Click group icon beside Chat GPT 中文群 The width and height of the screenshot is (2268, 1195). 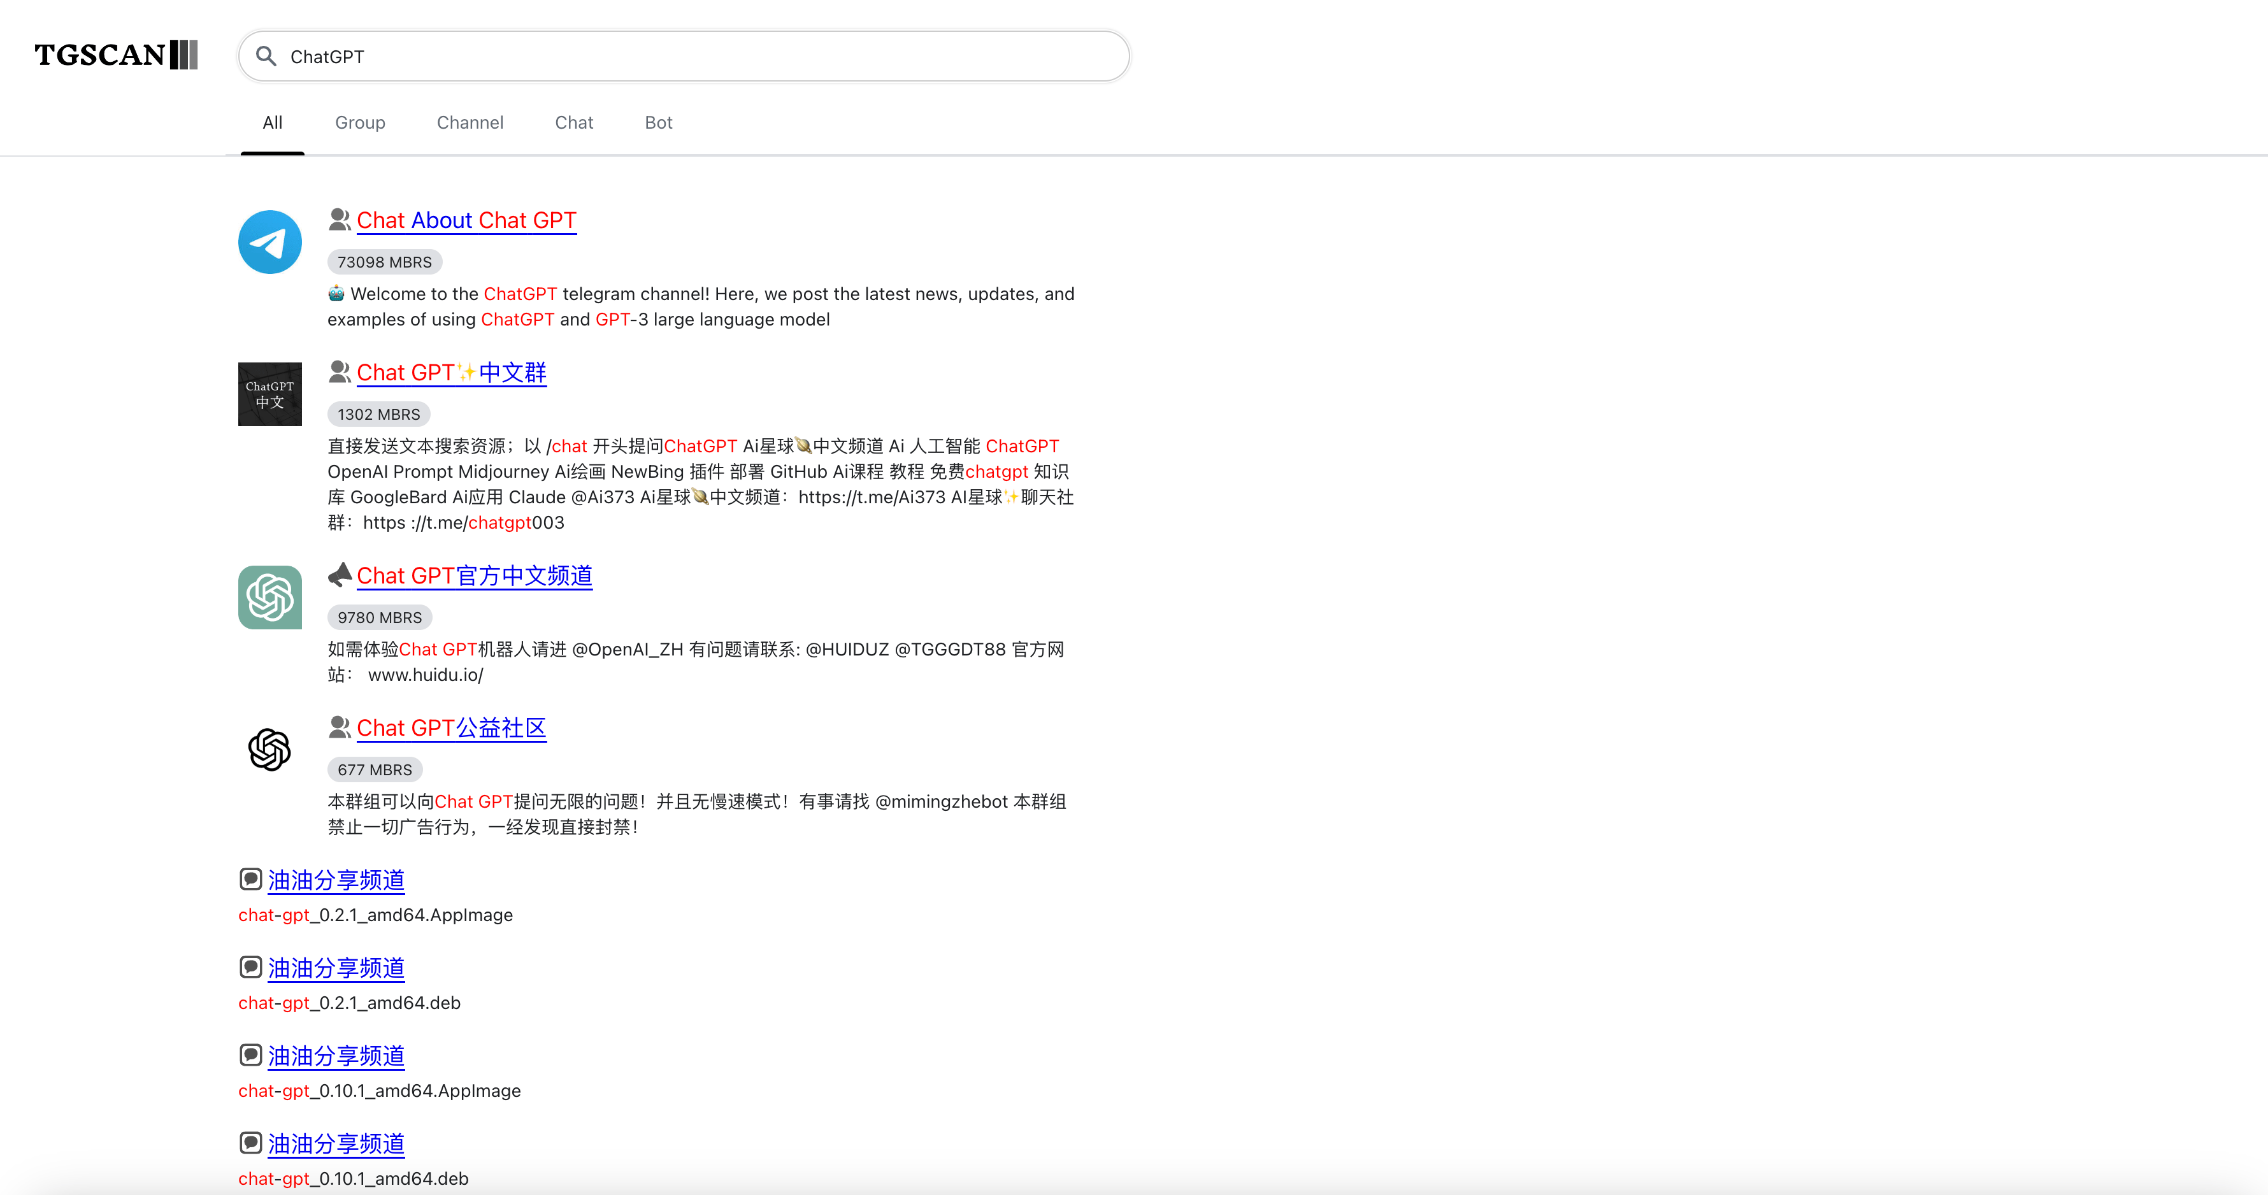(339, 371)
